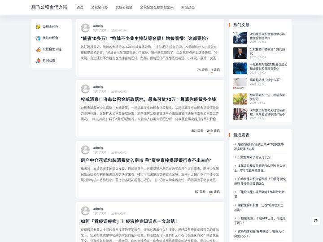
Task: Open recent post 公积金用对了能省几十万
Action: pos(254,157)
